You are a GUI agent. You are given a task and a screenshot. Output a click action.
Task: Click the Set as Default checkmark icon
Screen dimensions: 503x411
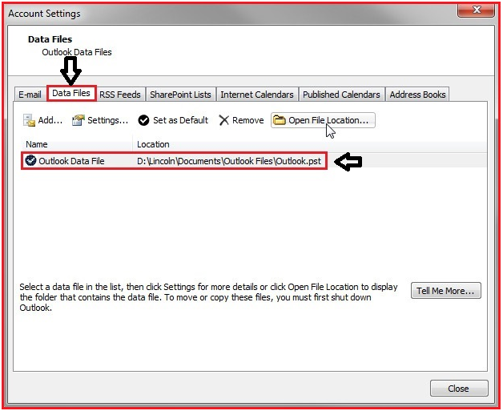[x=143, y=120]
